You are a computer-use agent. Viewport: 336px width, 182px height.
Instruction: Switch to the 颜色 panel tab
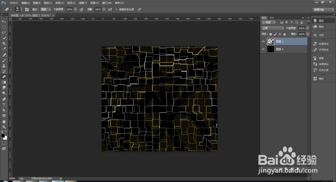point(272,18)
